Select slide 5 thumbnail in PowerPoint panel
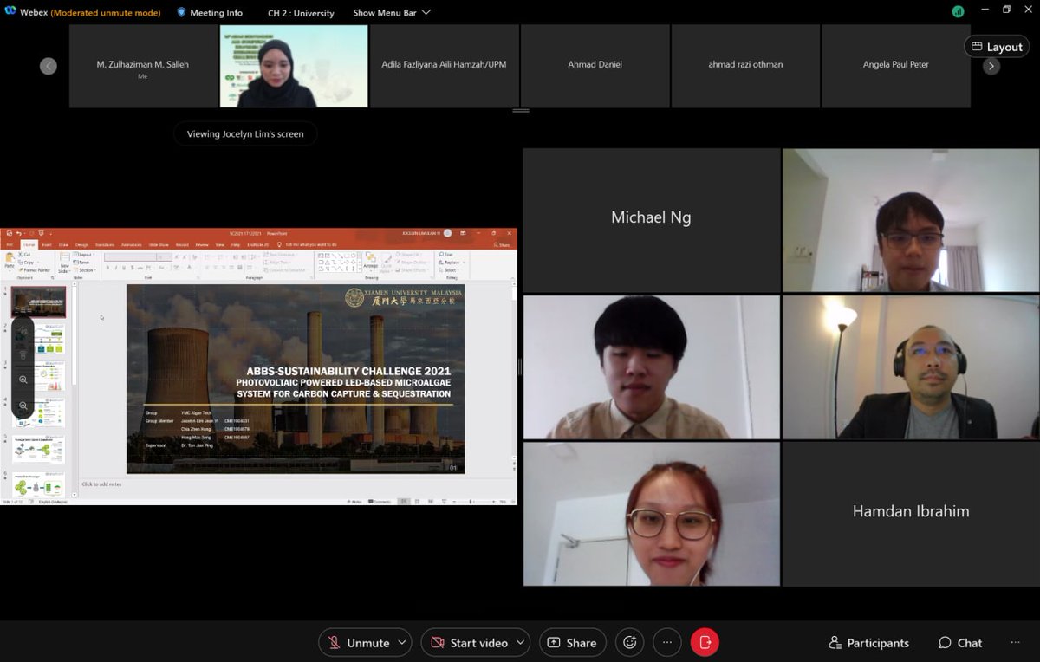The height and width of the screenshot is (662, 1040). [x=38, y=450]
